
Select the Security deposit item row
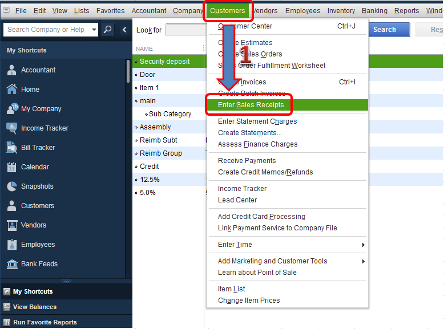point(168,62)
